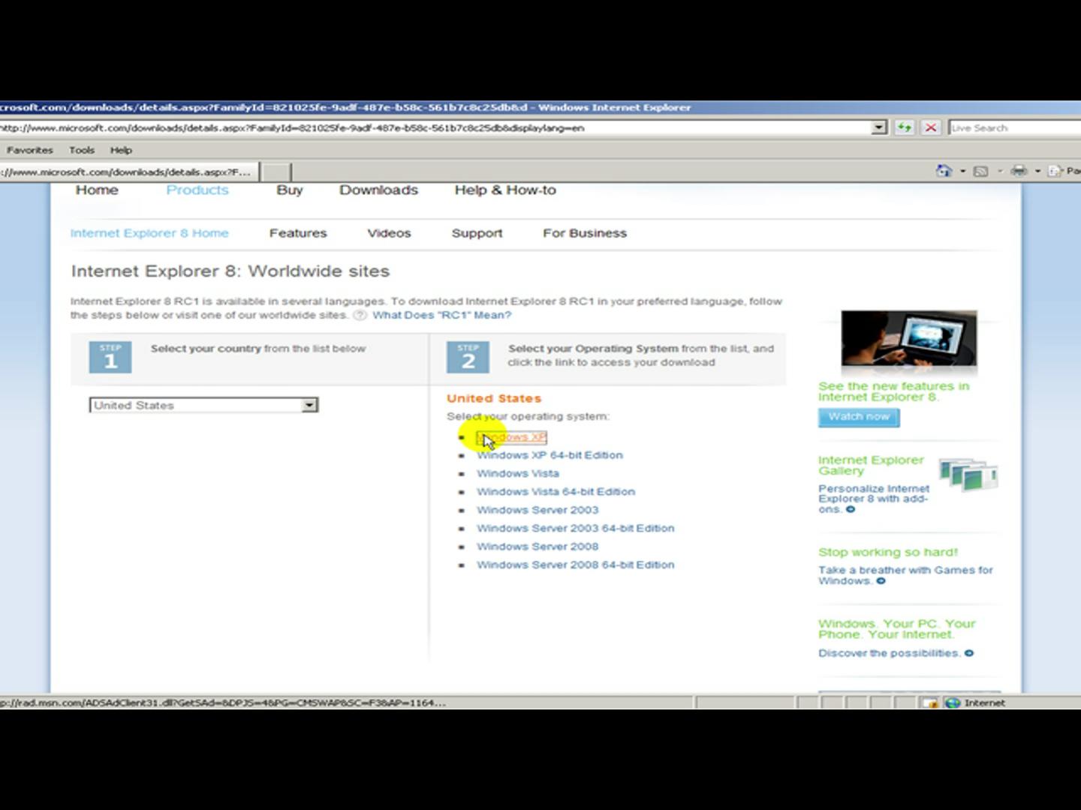Viewport: 1081px width, 810px height.
Task: Click the Windows XP download link
Action: point(511,437)
